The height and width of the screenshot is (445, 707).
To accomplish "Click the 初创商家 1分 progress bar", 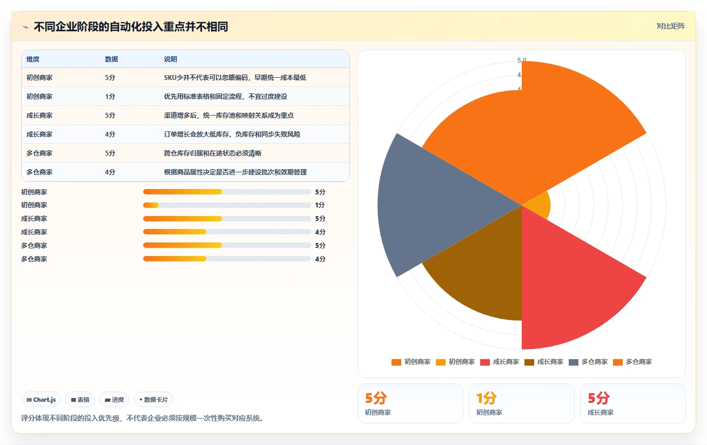I will 227,205.
